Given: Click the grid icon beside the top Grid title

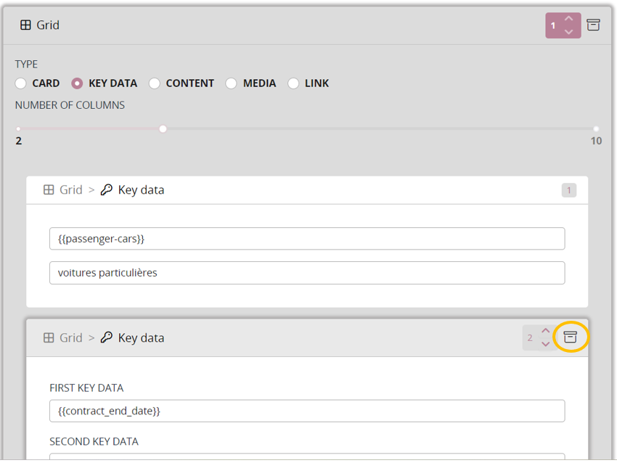Looking at the screenshot, I should click(x=25, y=25).
